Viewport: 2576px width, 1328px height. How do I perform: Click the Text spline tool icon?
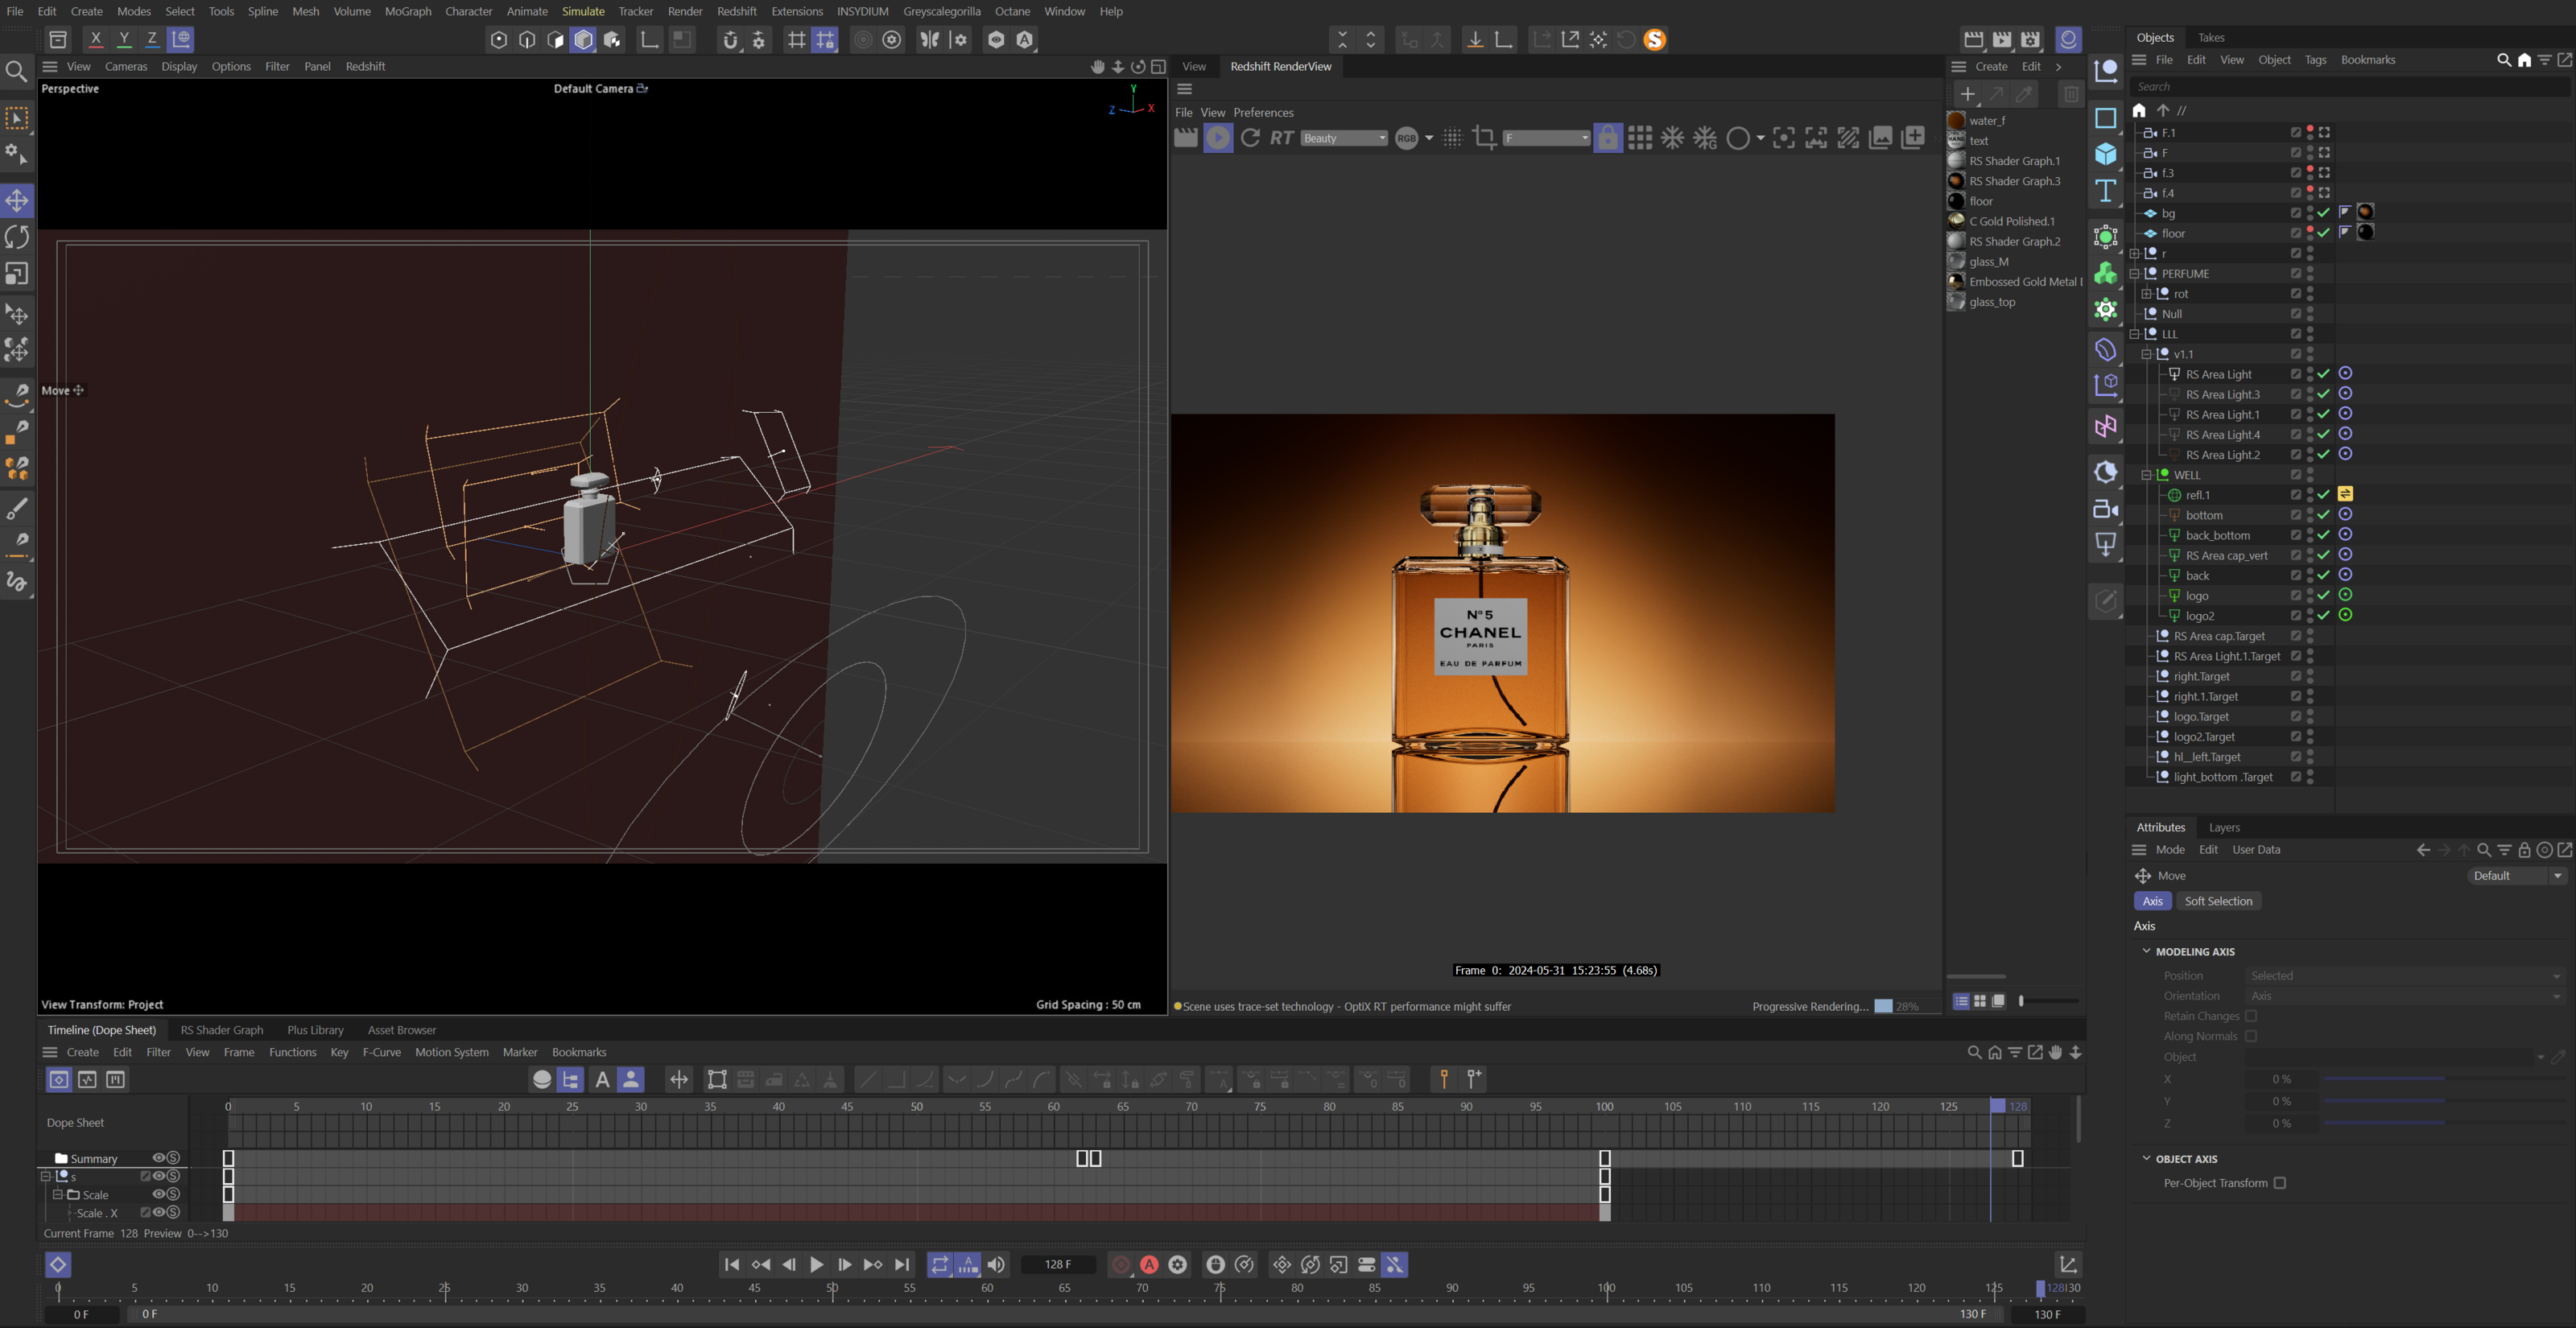[x=2106, y=191]
